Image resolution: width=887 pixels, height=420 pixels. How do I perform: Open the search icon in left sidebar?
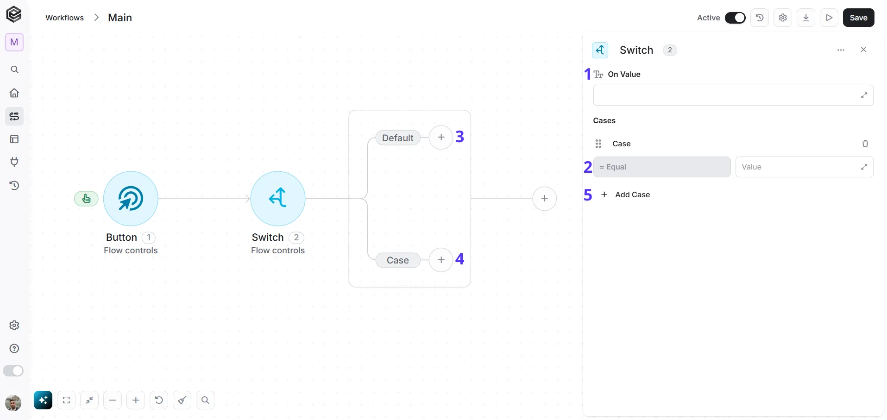(14, 69)
